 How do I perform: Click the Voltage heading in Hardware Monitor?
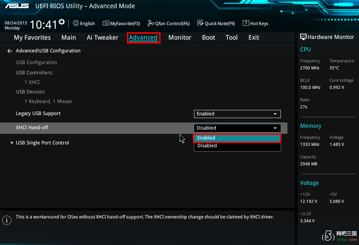tap(309, 183)
